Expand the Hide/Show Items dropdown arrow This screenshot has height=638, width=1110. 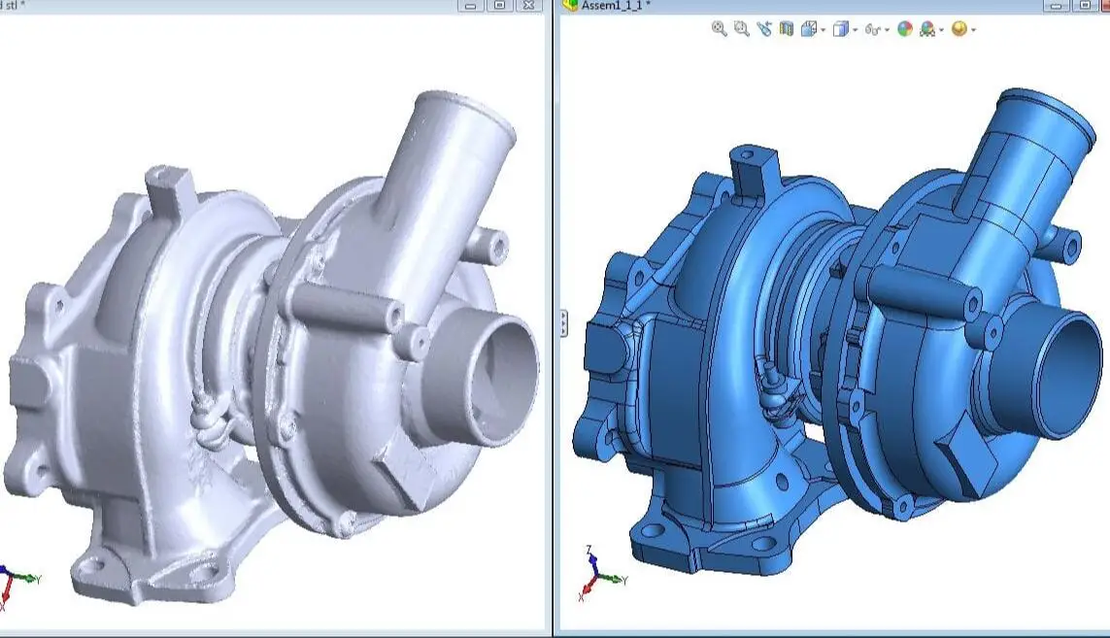coord(887,30)
